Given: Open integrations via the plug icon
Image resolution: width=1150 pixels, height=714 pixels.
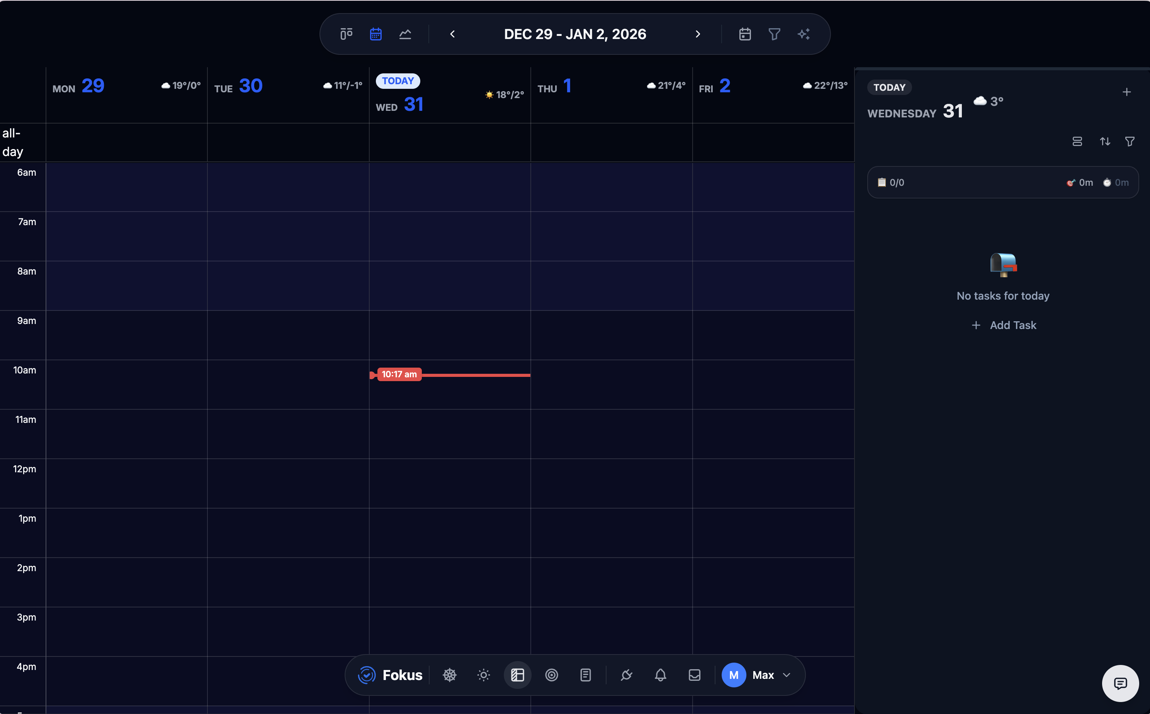Looking at the screenshot, I should click(x=627, y=675).
